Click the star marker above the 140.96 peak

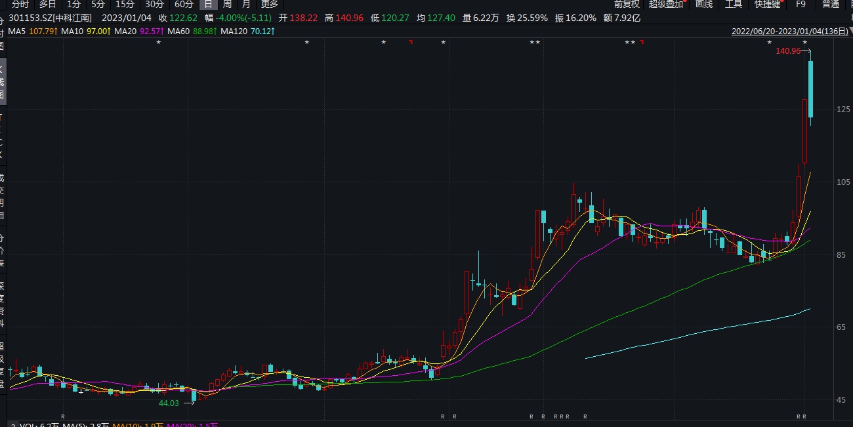(x=805, y=43)
